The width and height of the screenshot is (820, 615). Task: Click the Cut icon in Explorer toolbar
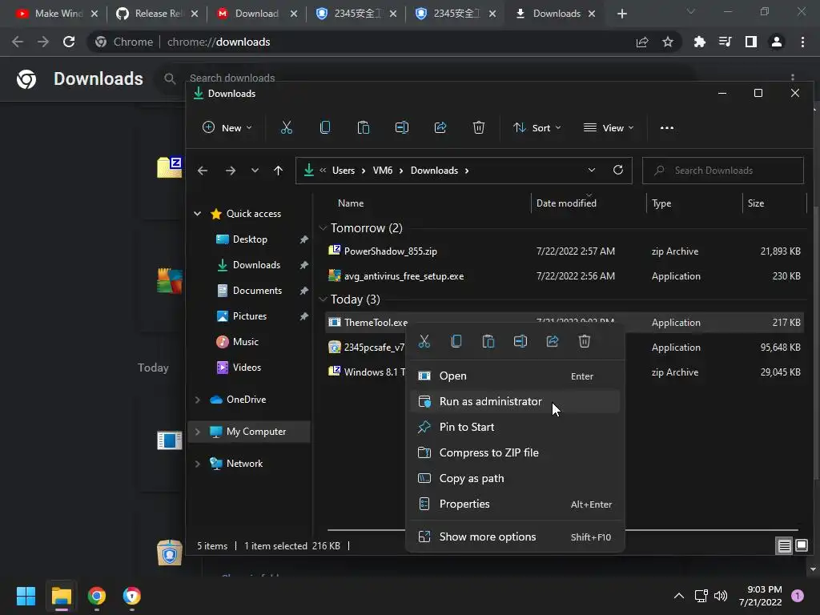click(286, 127)
